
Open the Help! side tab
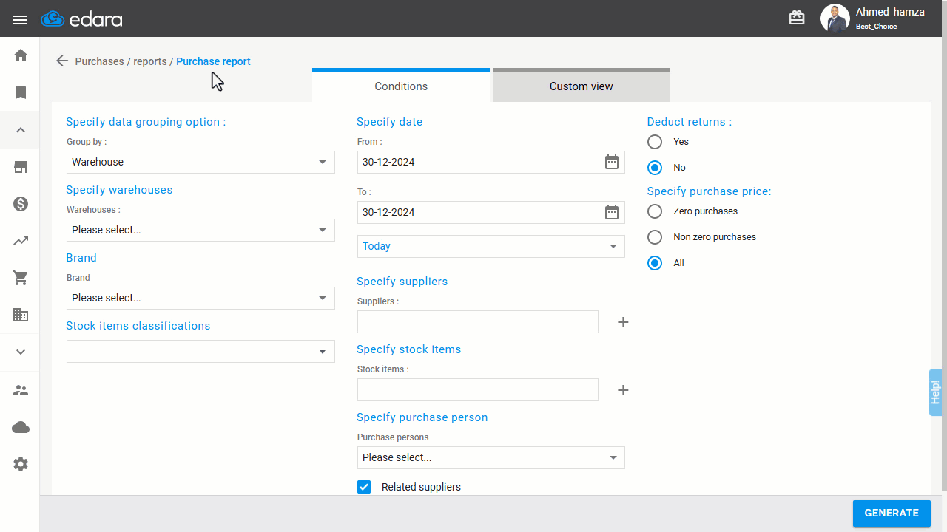point(935,392)
